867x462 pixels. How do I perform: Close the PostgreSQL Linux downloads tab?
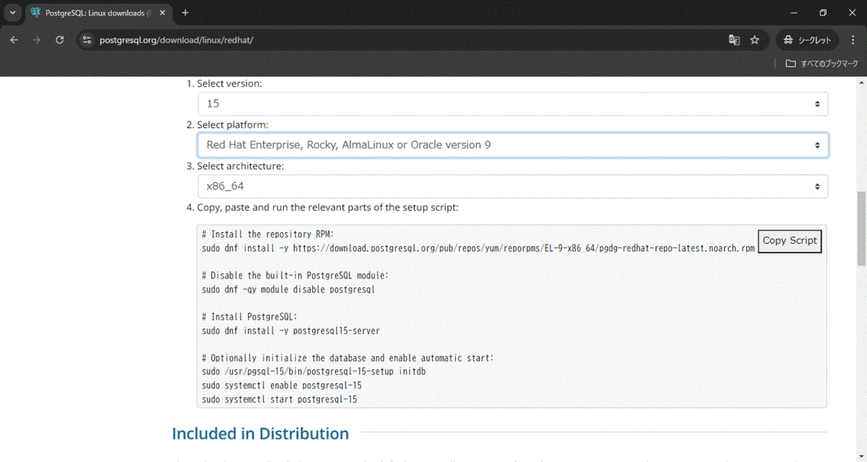[x=161, y=13]
